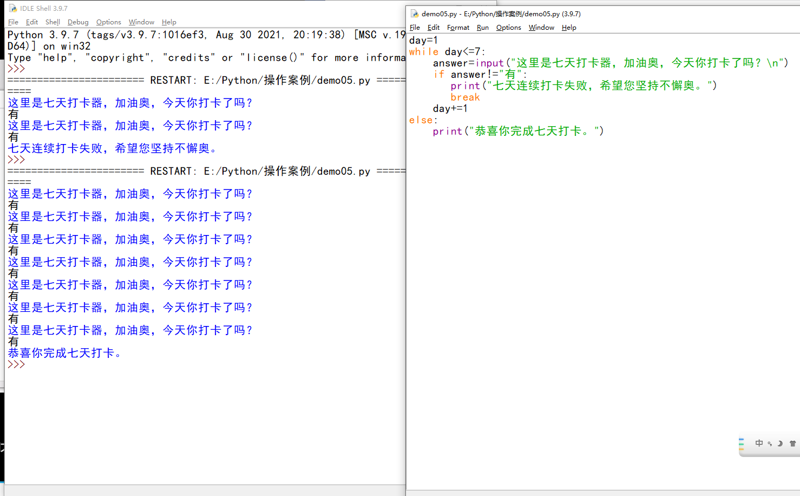The height and width of the screenshot is (496, 800).
Task: Click the IDLE Shell title bar Python icon
Action: point(13,9)
